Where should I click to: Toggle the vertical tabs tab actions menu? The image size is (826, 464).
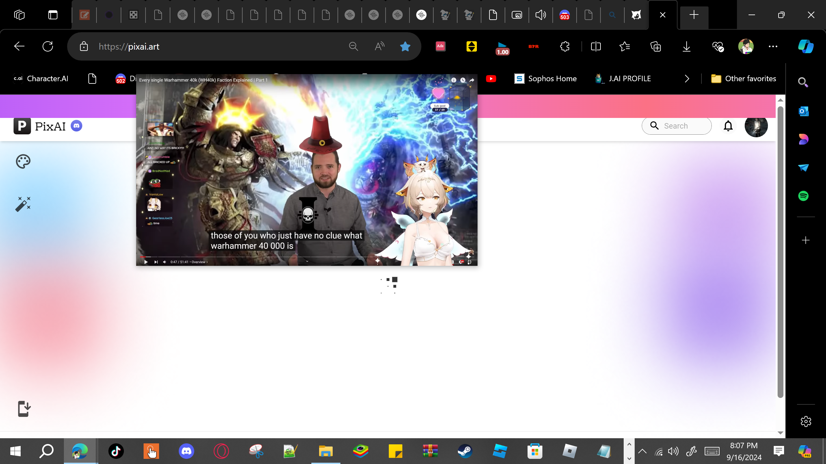point(53,15)
